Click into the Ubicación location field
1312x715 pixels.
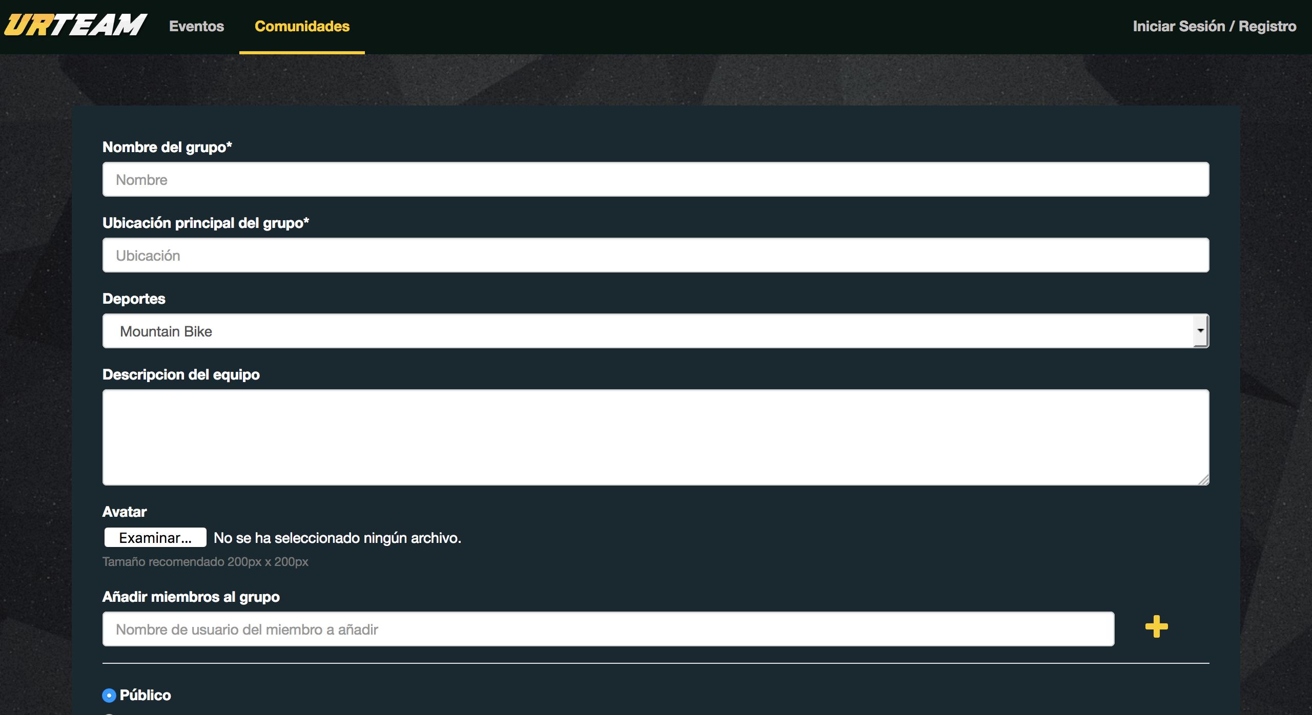coord(655,255)
